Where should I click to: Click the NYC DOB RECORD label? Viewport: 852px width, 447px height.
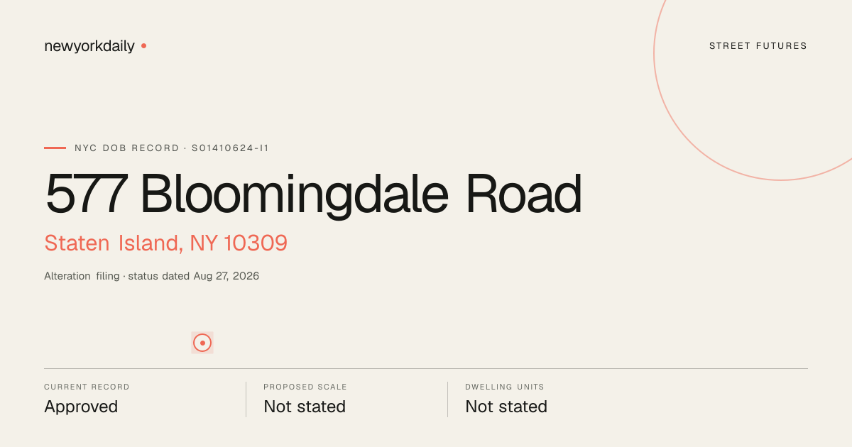click(x=127, y=148)
